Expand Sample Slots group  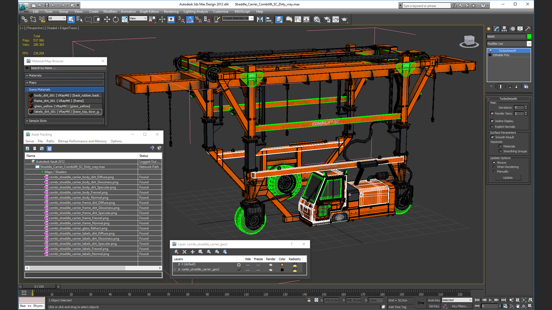(x=65, y=121)
